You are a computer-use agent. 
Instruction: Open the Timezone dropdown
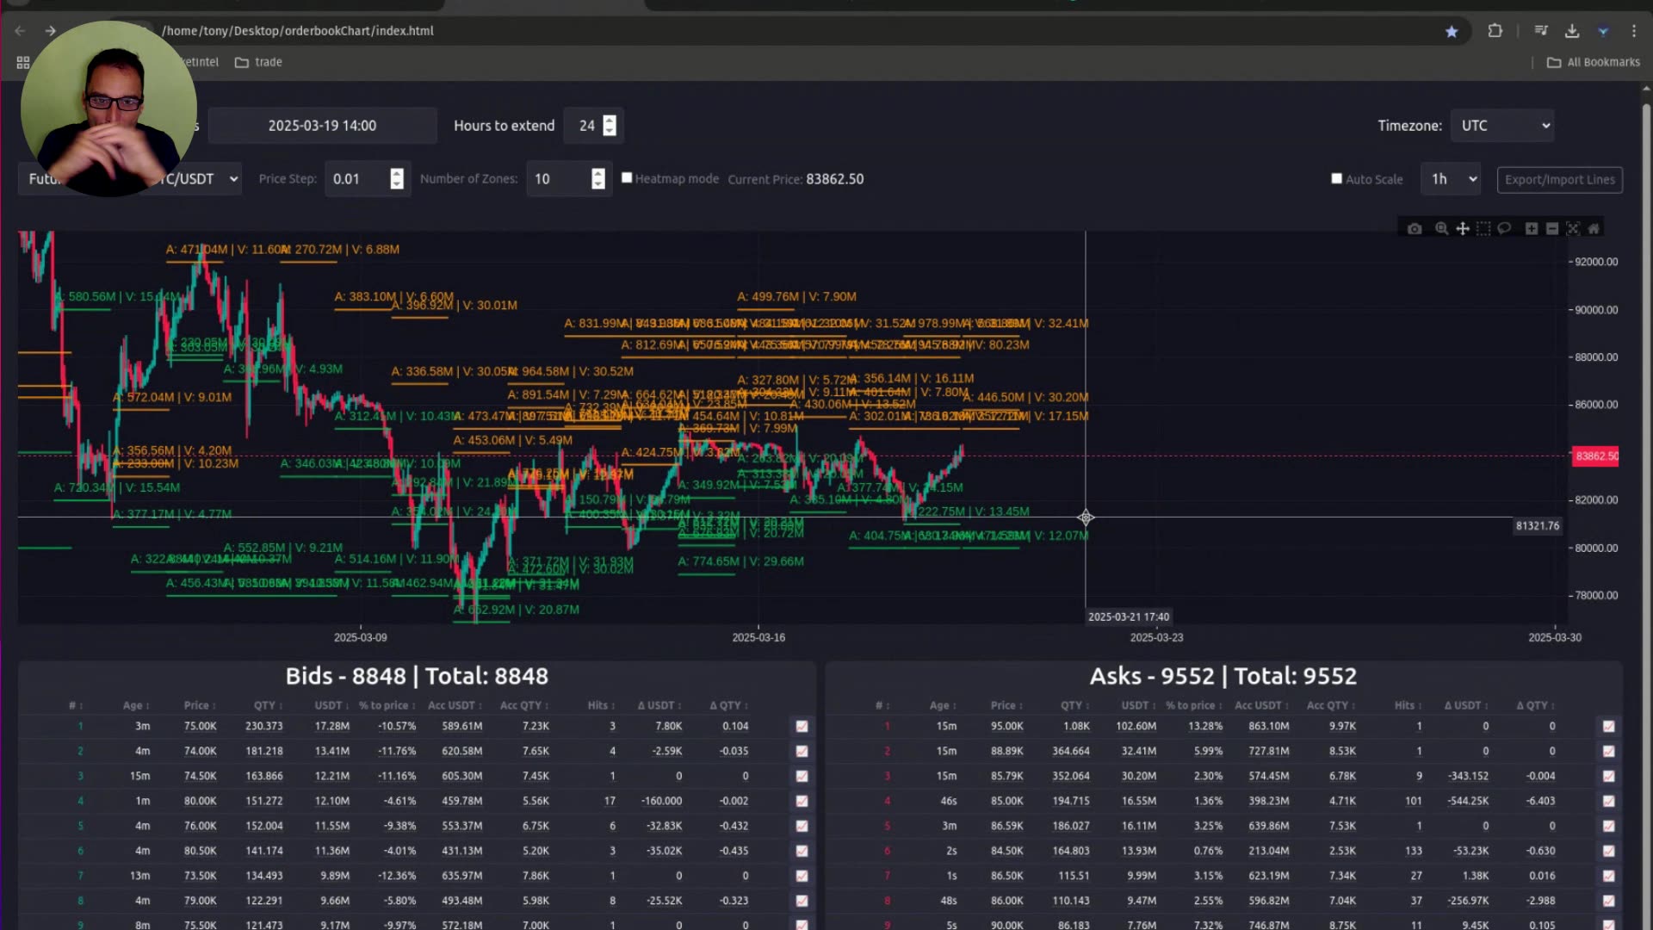coord(1501,125)
